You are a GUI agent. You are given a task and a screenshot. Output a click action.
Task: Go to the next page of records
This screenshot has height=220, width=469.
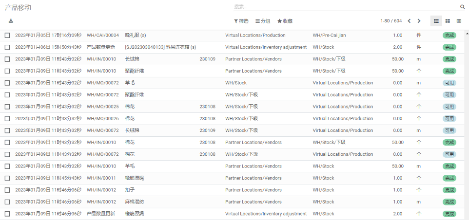pos(419,21)
